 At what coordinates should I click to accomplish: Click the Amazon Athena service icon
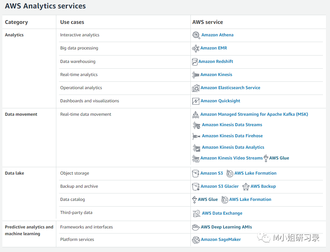[x=196, y=35]
